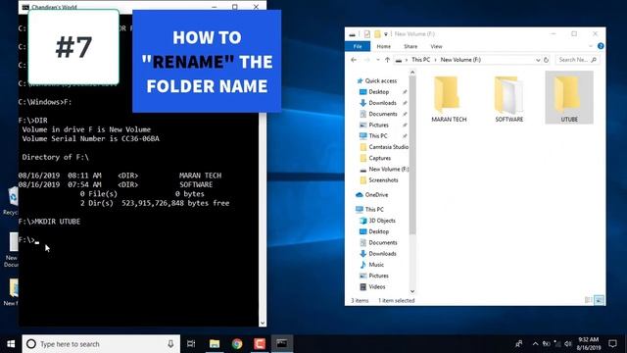
Task: Open Task View from taskbar
Action: [x=191, y=344]
